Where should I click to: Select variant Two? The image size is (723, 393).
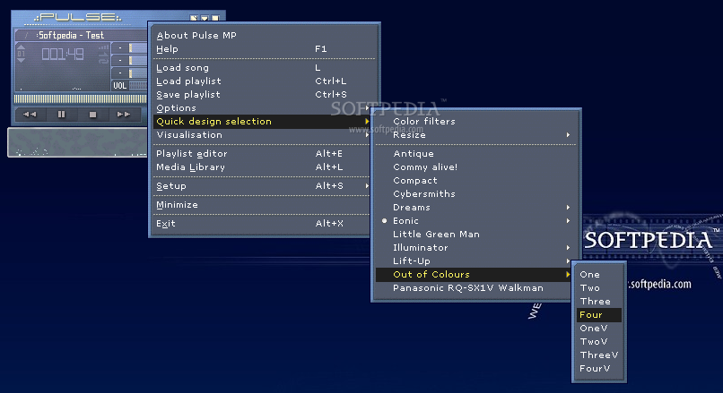click(599, 287)
